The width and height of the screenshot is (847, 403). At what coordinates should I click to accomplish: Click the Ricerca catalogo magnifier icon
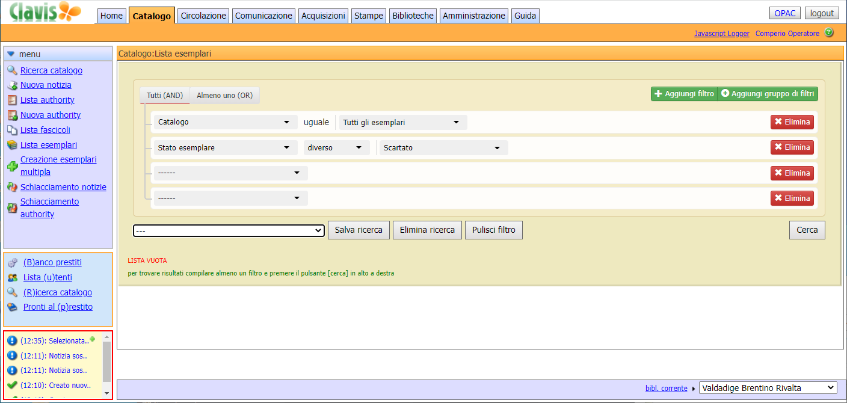click(12, 70)
